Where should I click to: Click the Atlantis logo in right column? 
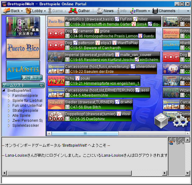[171, 45]
